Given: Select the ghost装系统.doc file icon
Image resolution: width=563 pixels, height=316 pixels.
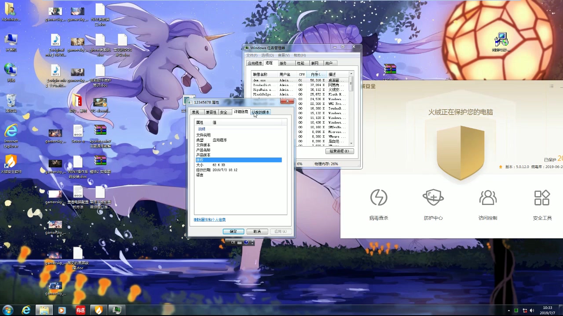Looking at the screenshot, I should point(100,45).
